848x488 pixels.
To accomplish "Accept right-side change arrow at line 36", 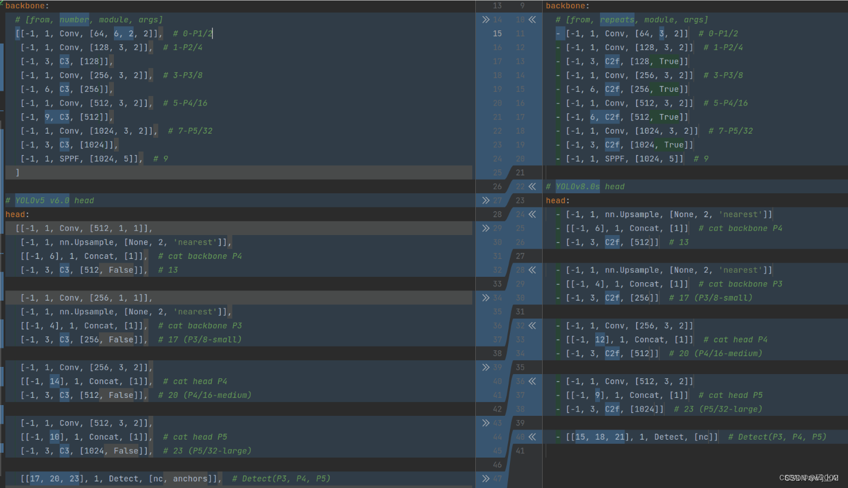I will tap(532, 381).
